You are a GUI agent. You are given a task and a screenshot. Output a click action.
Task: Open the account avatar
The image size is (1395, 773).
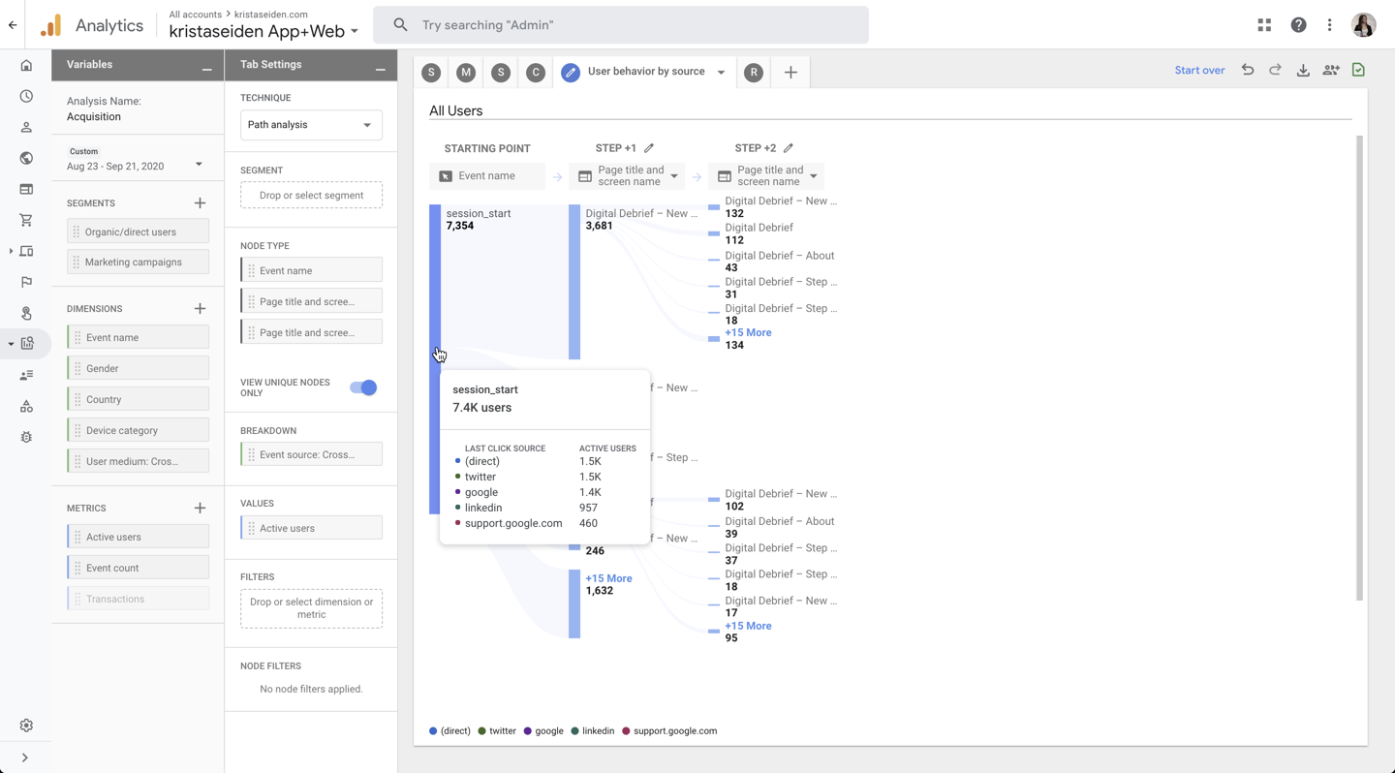[1364, 25]
